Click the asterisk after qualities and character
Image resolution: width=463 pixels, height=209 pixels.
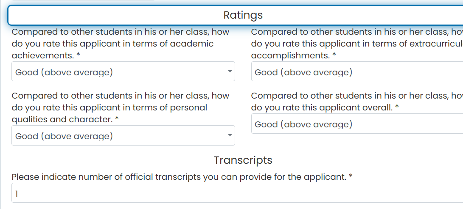[x=117, y=119]
